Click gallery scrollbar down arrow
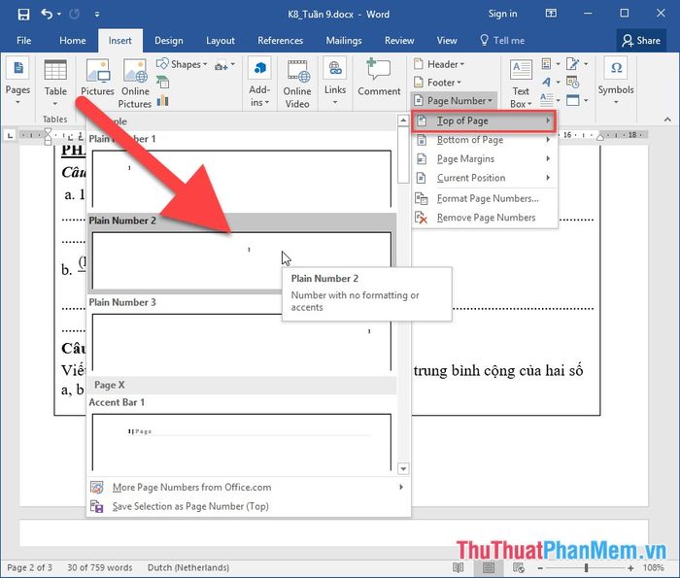Viewport: 680px width, 578px height. (403, 469)
